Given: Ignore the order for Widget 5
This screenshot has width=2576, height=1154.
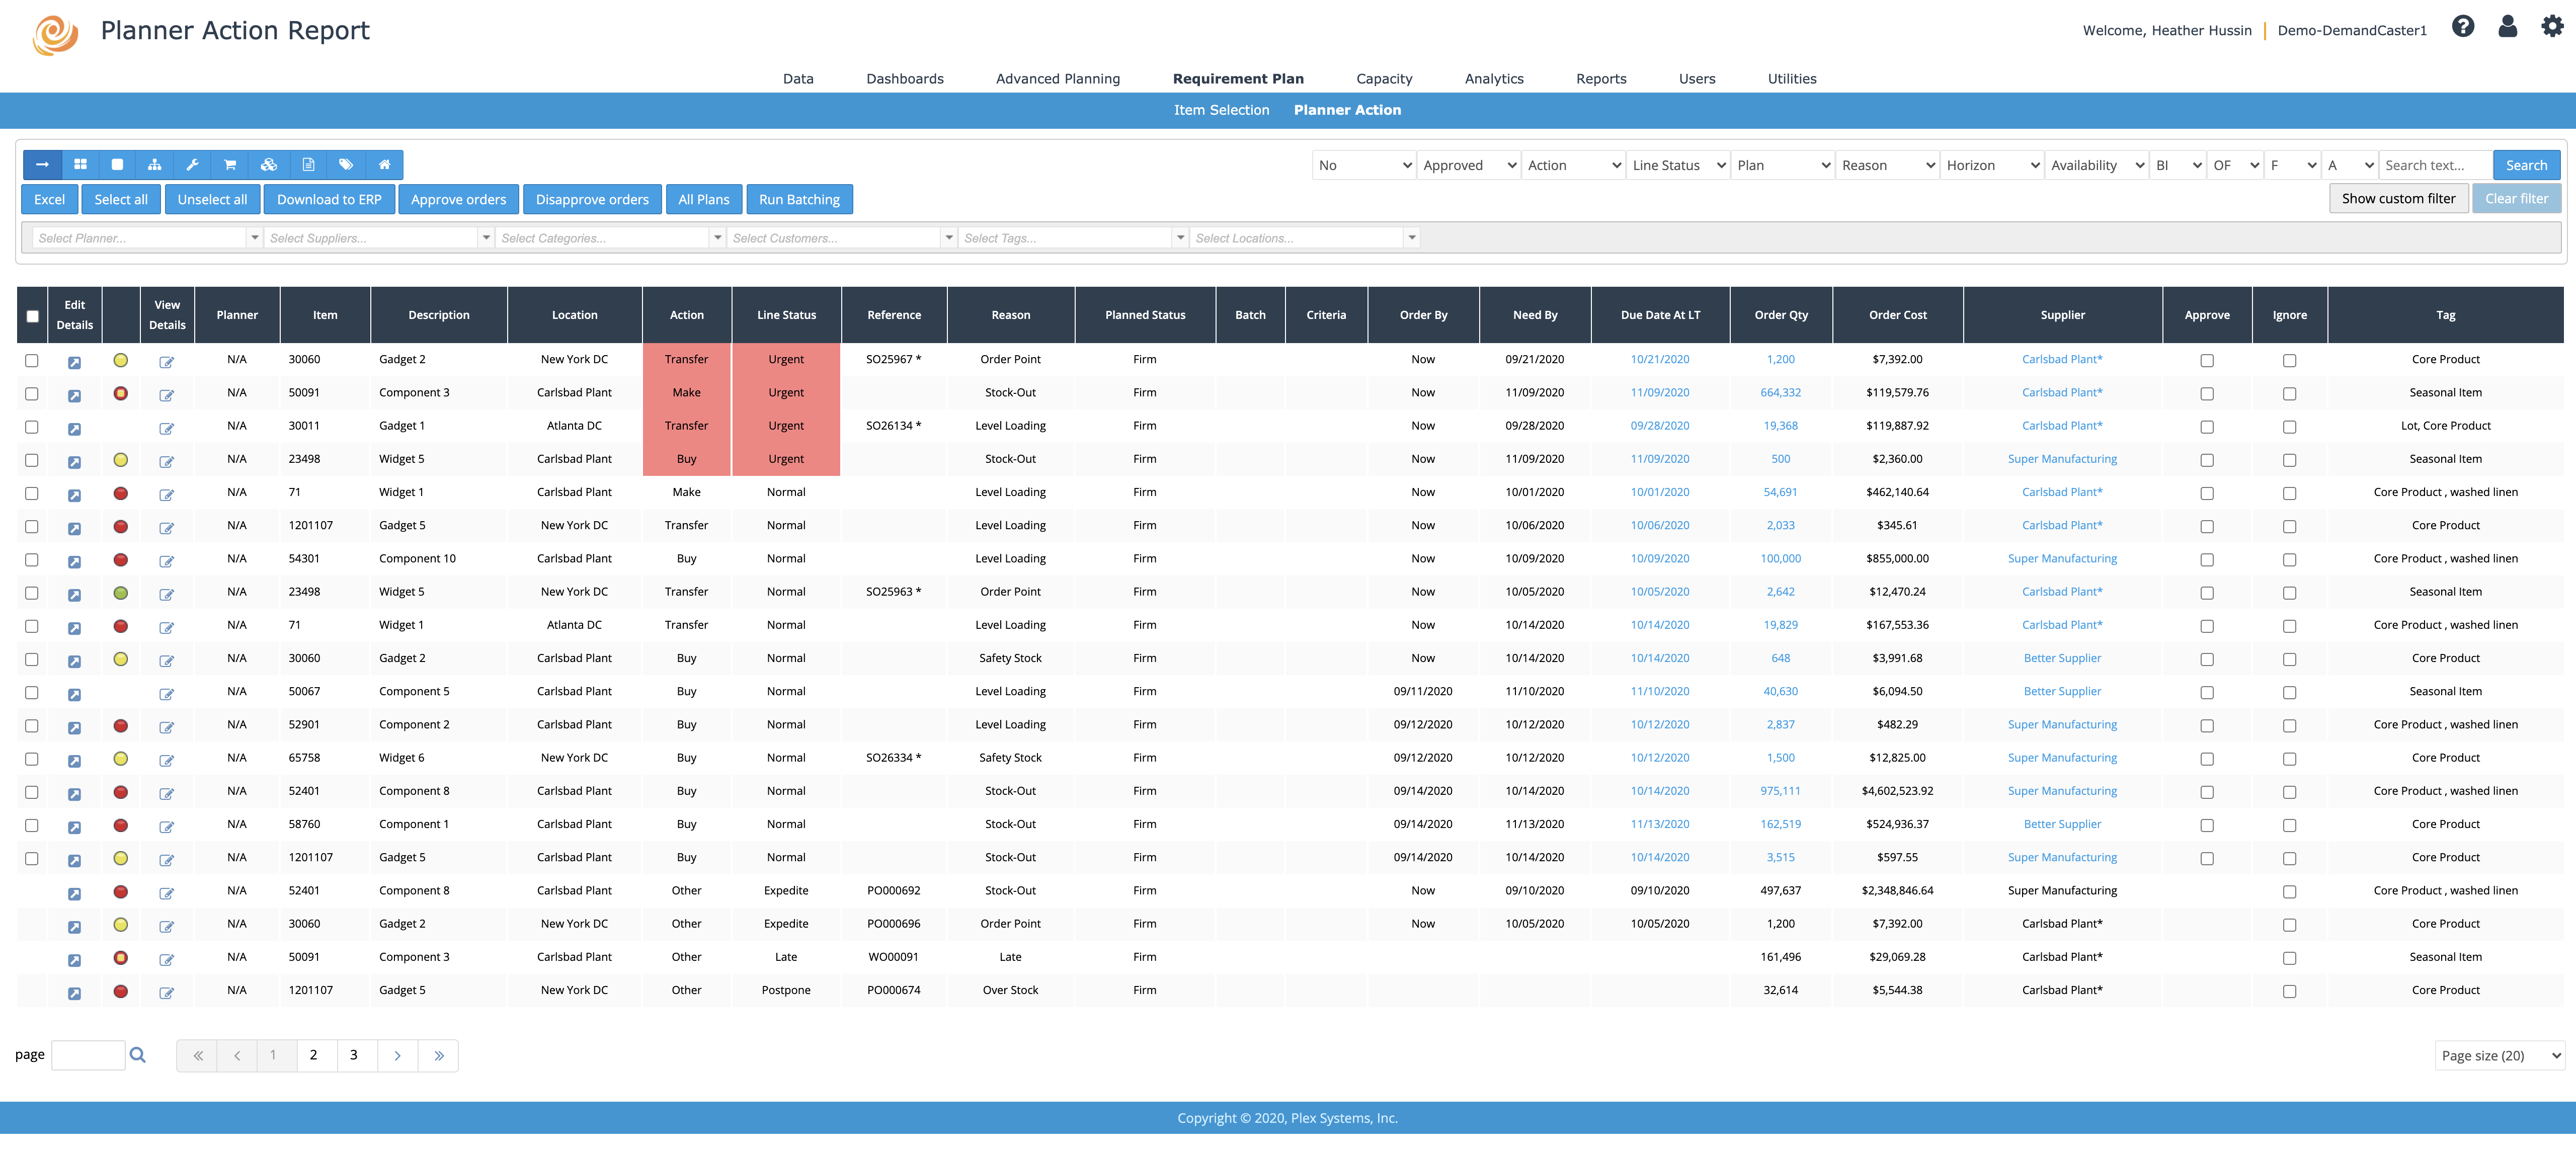Looking at the screenshot, I should point(2290,460).
